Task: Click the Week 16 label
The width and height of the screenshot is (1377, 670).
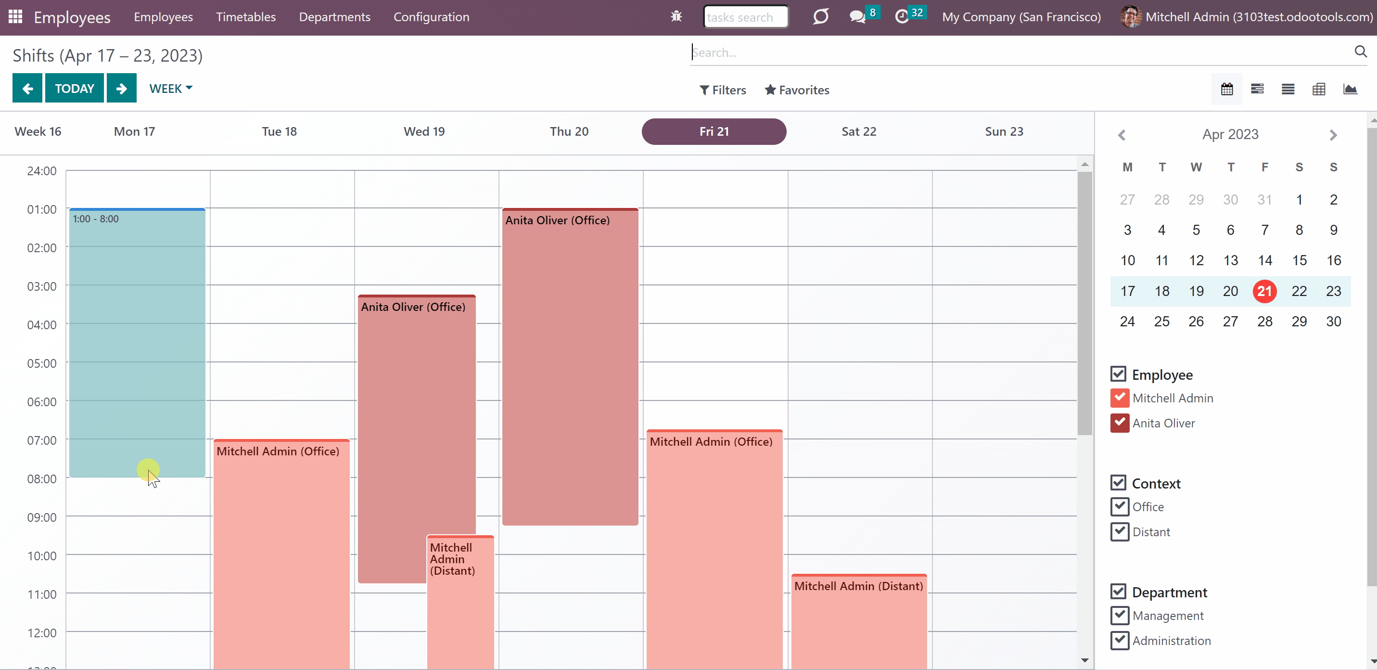Action: (x=38, y=131)
